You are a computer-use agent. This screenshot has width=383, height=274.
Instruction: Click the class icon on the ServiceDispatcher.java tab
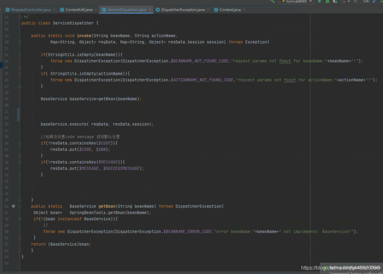pos(103,9)
